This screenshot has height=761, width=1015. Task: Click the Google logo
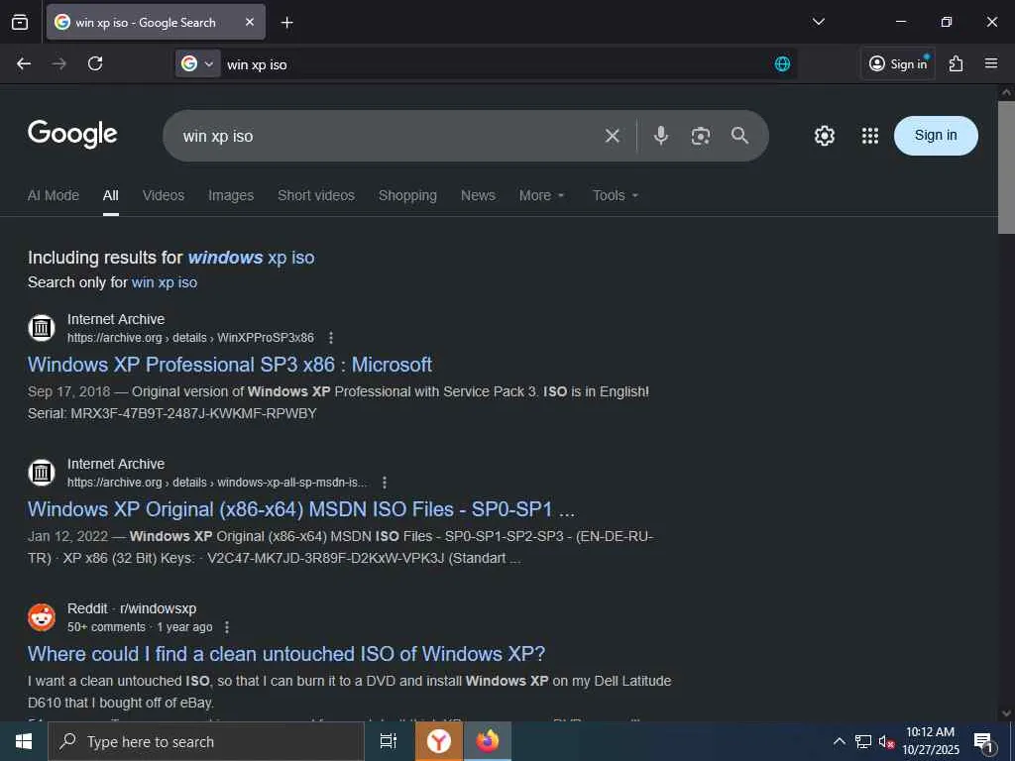point(72,134)
